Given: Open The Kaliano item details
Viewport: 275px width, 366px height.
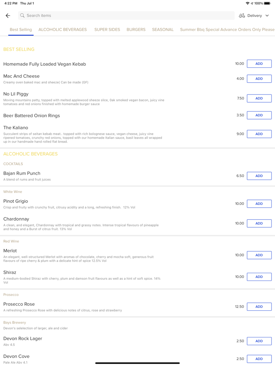Looking at the screenshot, I should point(16,128).
